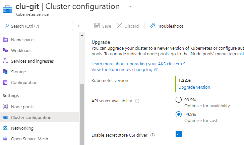Collapse the sidebar with the double chevron
244x145 pixels.
[x=79, y=26]
